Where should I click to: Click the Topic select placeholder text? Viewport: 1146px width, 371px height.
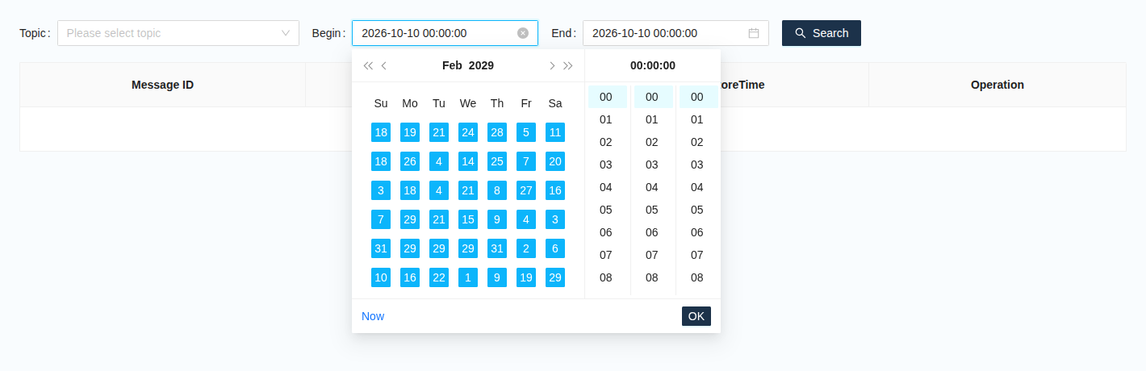114,33
